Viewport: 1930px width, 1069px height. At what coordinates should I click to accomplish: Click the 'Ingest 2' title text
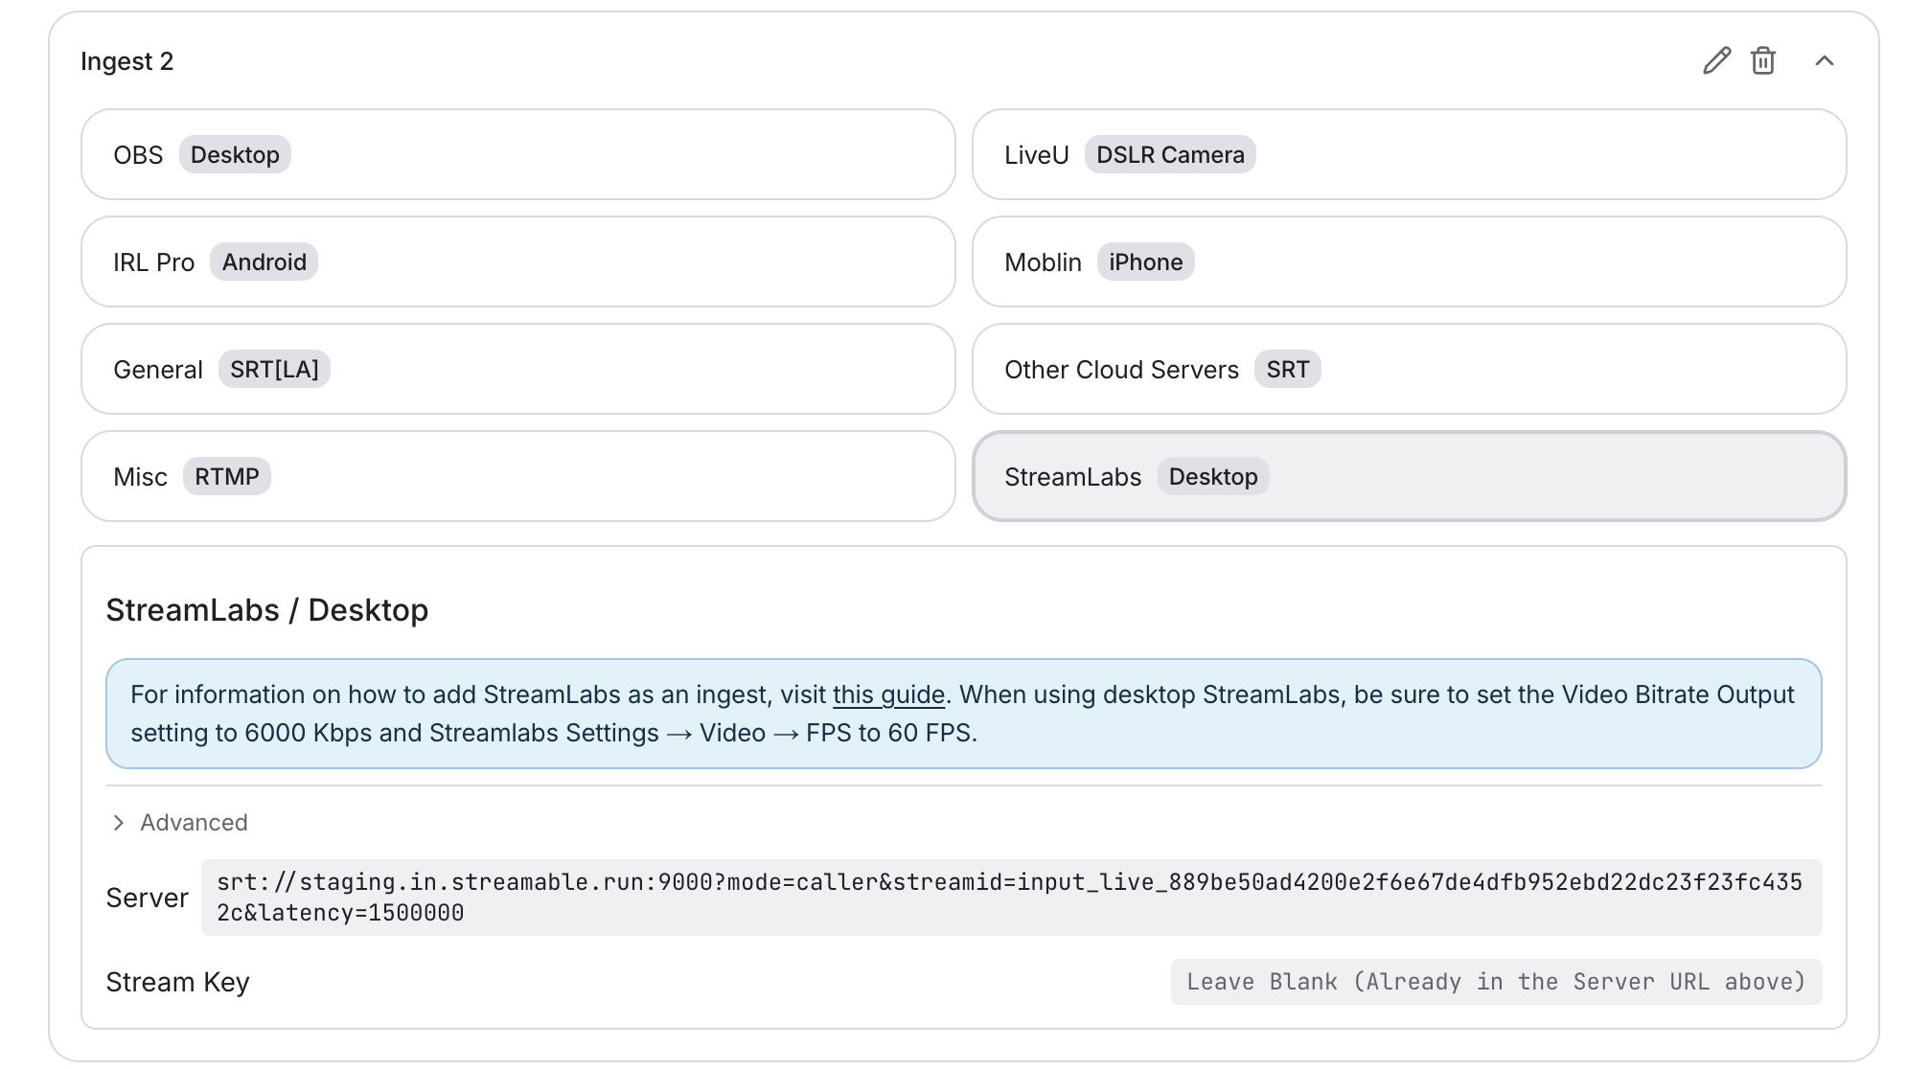pyautogui.click(x=126, y=61)
